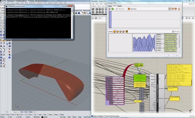Select the Solvers tab in Galapagos Editor
The image size is (195, 118).
click(x=115, y=6)
